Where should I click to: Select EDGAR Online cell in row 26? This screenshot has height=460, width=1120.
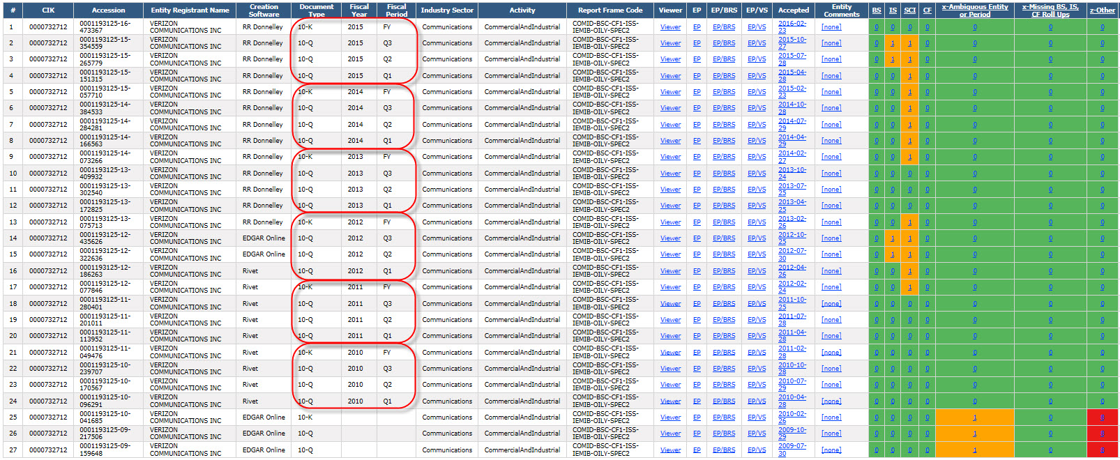pyautogui.click(x=264, y=434)
